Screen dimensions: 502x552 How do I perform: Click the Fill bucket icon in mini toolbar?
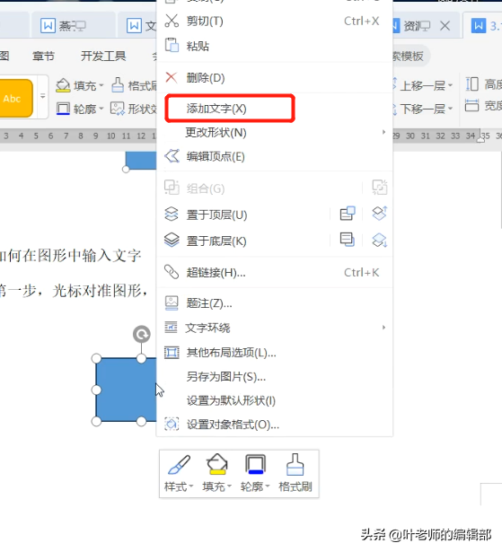(x=217, y=464)
